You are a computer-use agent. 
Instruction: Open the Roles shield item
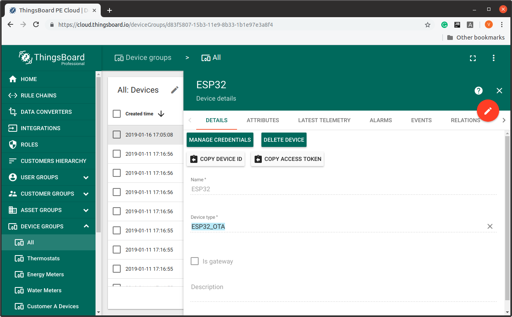[48, 145]
